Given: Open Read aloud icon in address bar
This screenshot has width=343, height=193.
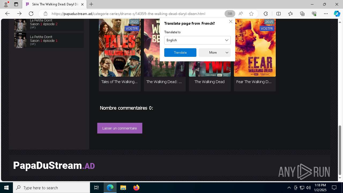Looking at the screenshot, I should (x=241, y=14).
